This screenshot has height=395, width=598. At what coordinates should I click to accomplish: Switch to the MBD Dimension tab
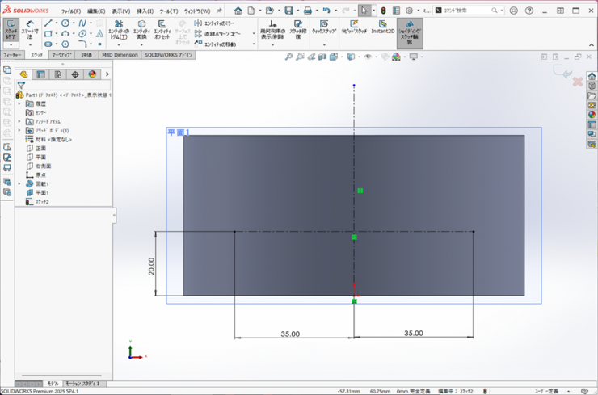pyautogui.click(x=119, y=55)
